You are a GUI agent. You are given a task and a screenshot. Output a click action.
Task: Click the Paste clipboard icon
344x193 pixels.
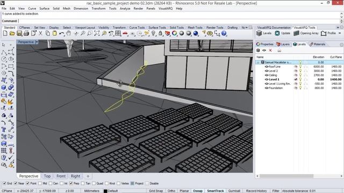point(55,33)
